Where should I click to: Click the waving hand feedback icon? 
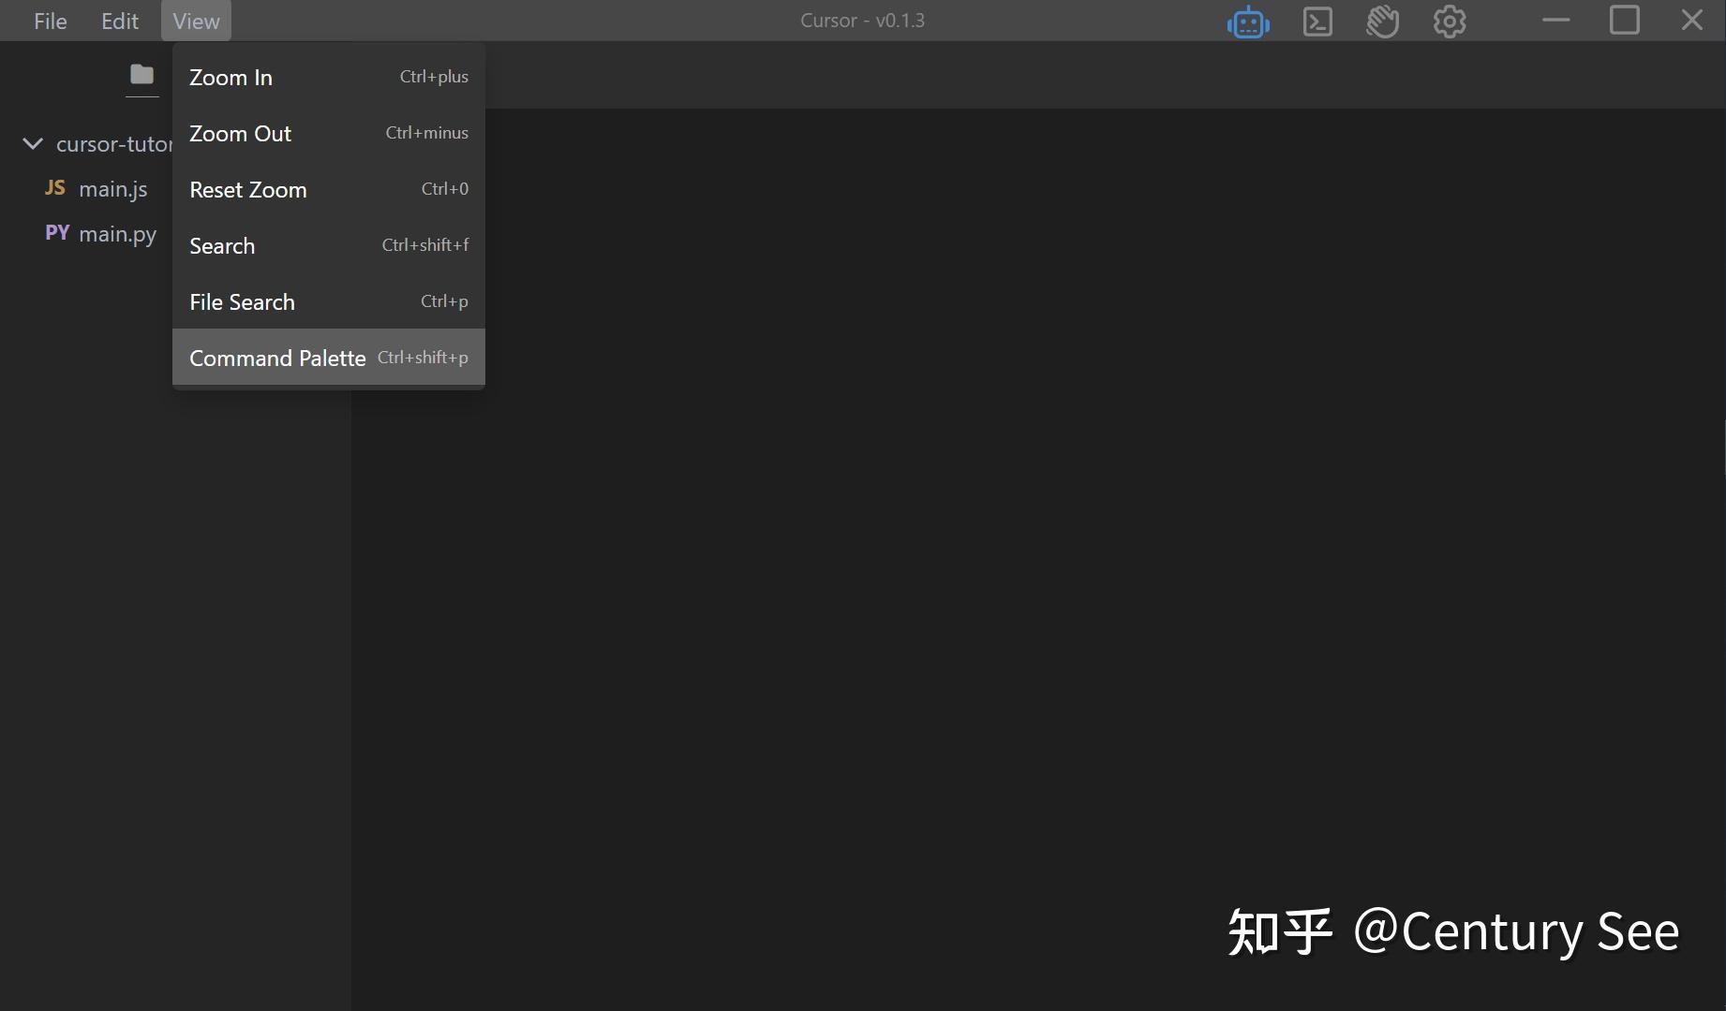pyautogui.click(x=1382, y=22)
